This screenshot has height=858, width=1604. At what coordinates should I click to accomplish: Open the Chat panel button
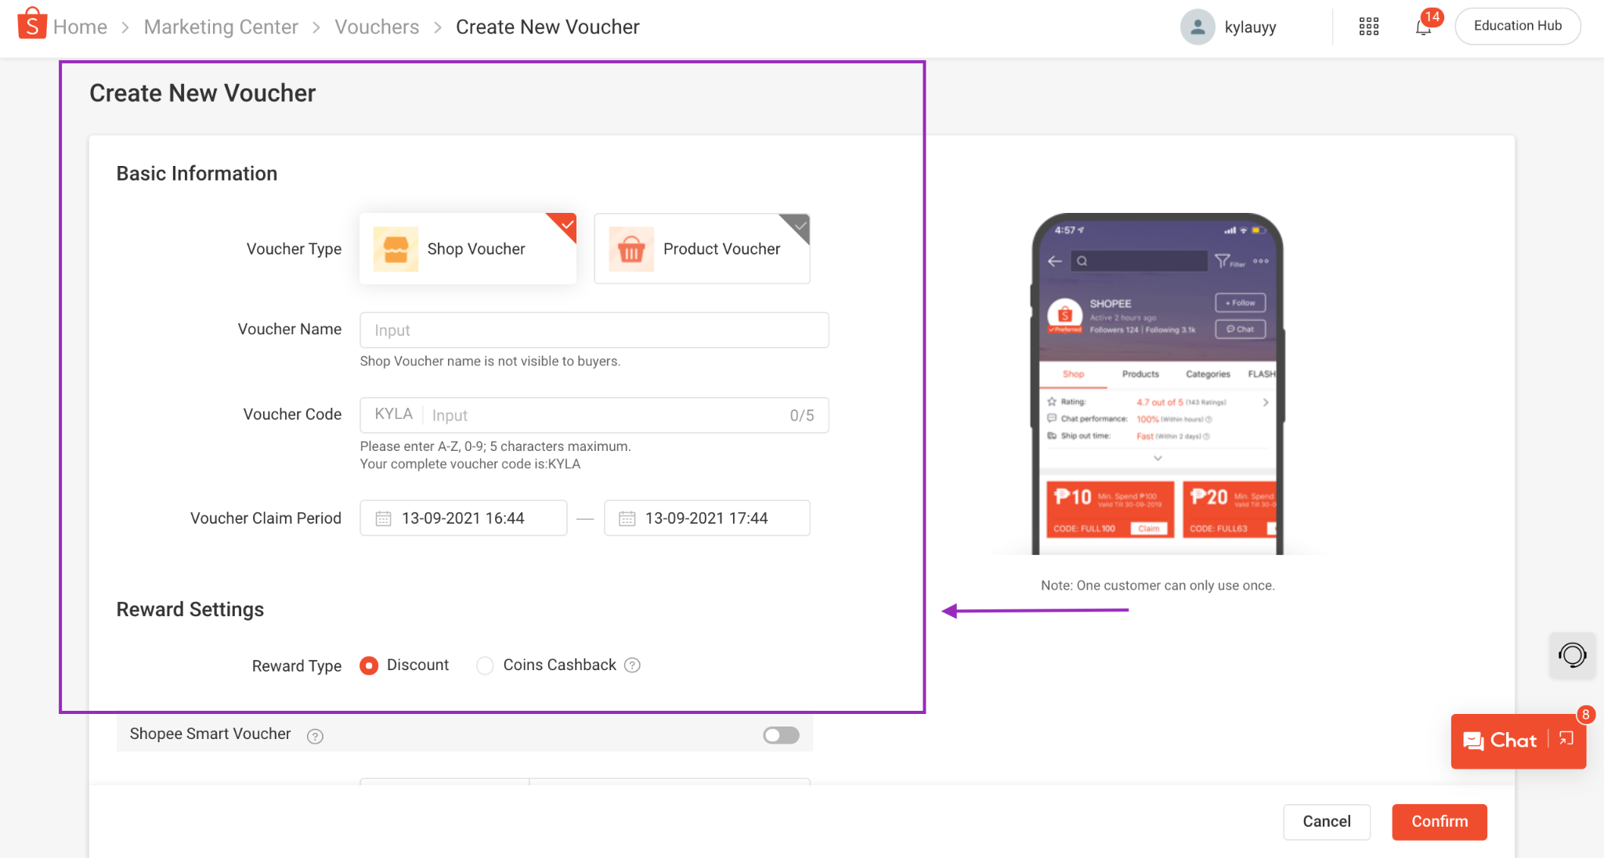tap(1518, 741)
